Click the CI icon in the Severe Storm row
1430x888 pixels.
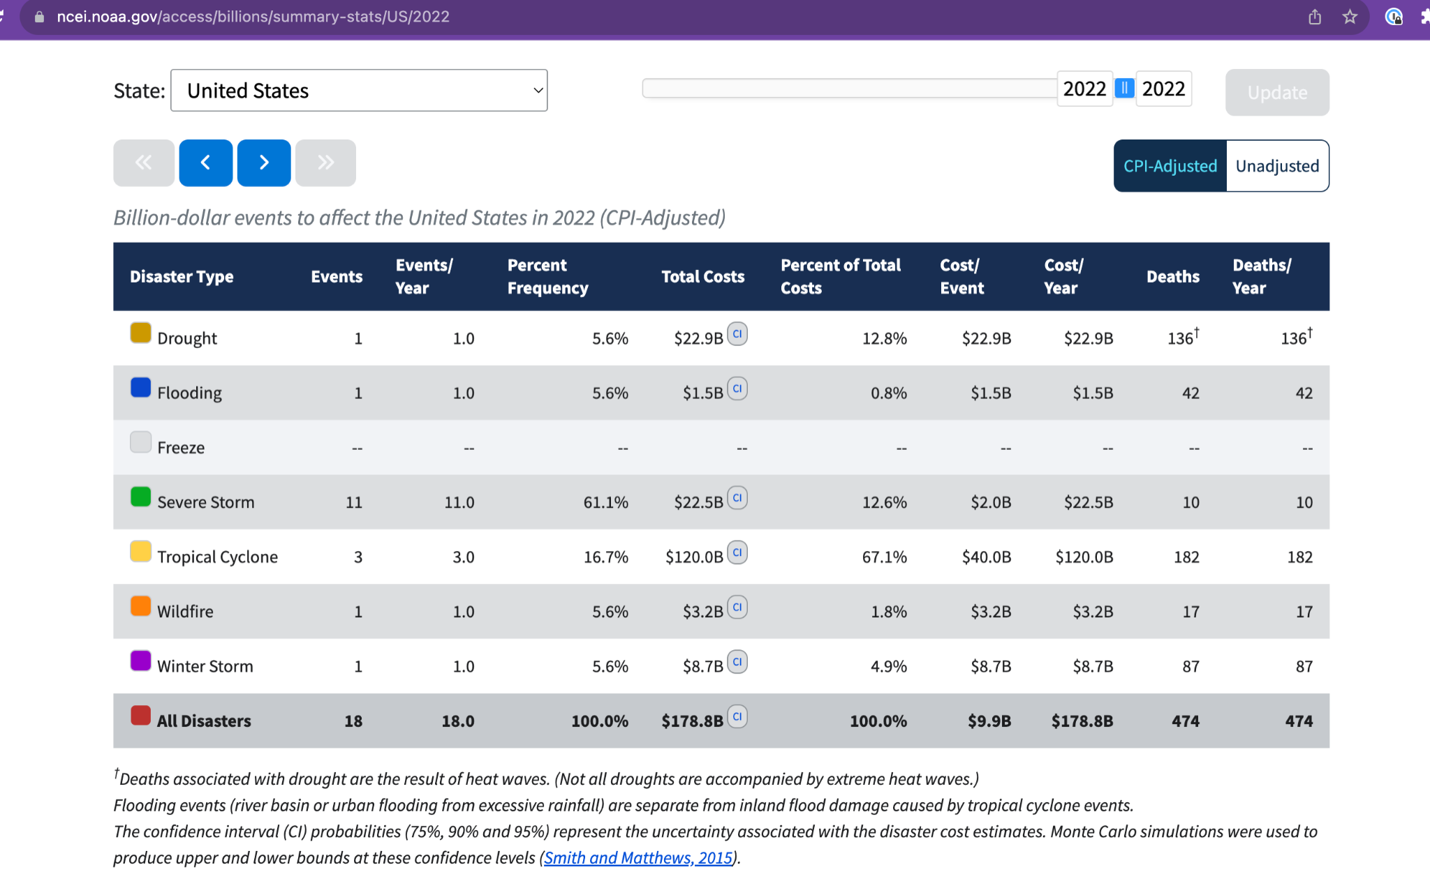coord(737,498)
